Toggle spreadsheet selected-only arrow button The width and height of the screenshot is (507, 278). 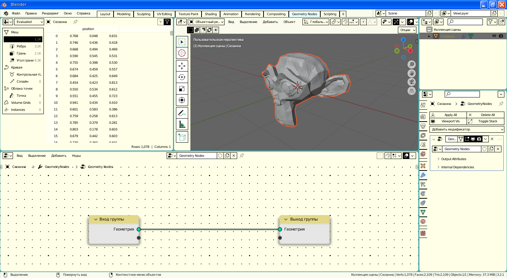pos(160,22)
